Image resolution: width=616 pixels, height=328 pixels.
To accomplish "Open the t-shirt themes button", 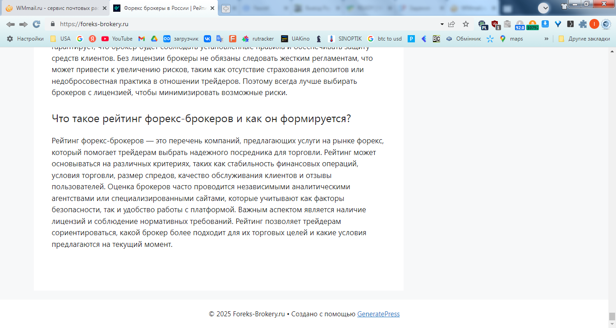I will tap(564, 6).
